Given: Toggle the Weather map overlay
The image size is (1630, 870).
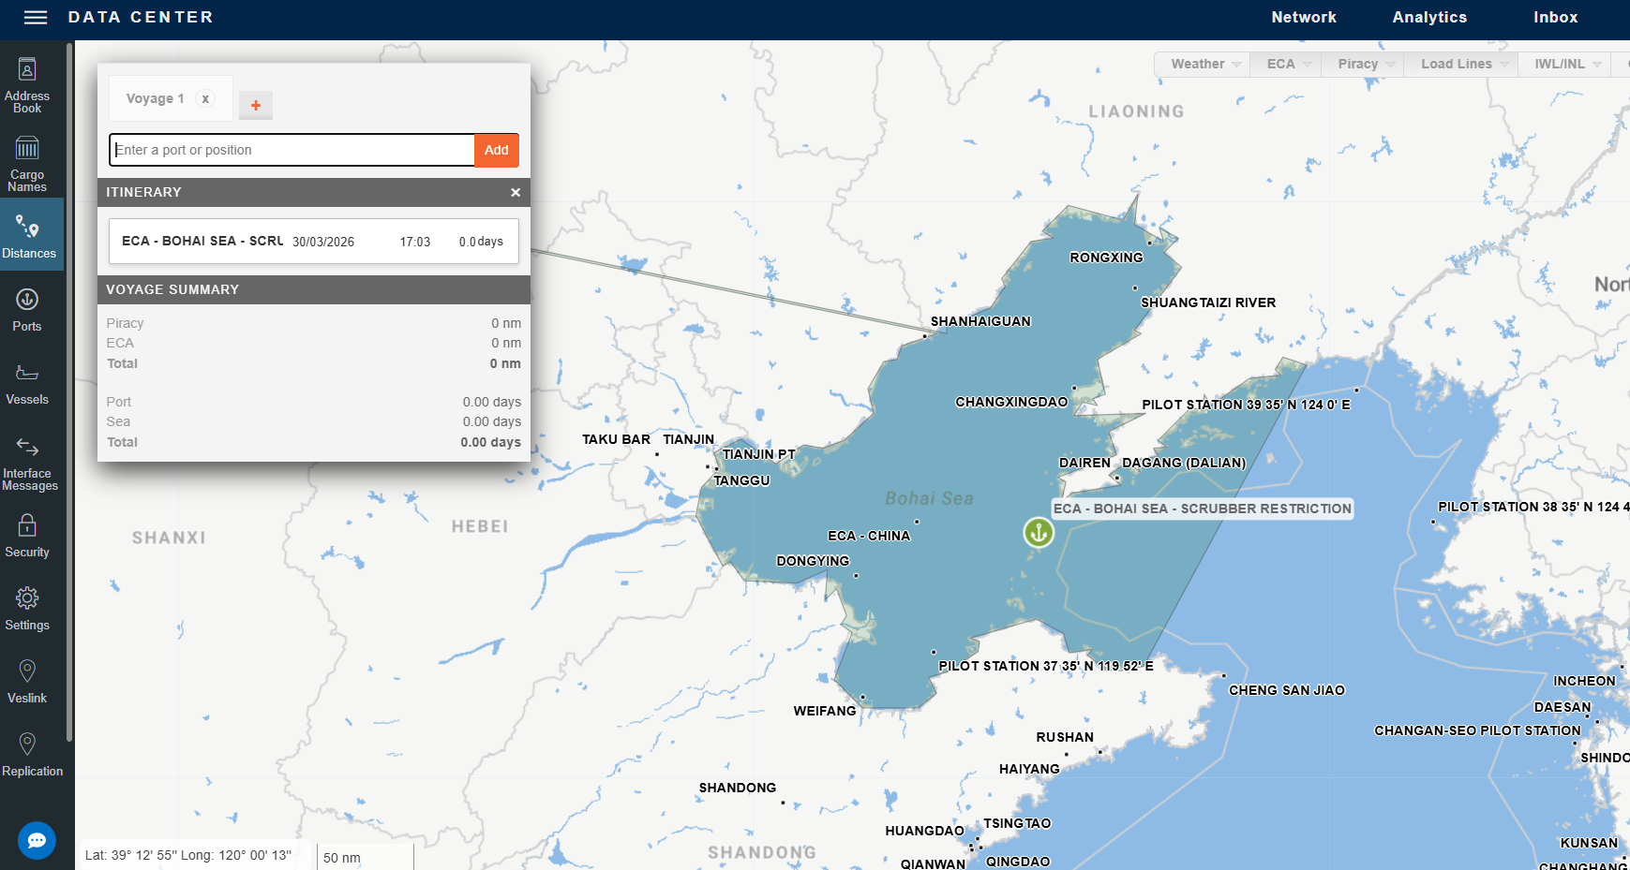Looking at the screenshot, I should click(1201, 64).
